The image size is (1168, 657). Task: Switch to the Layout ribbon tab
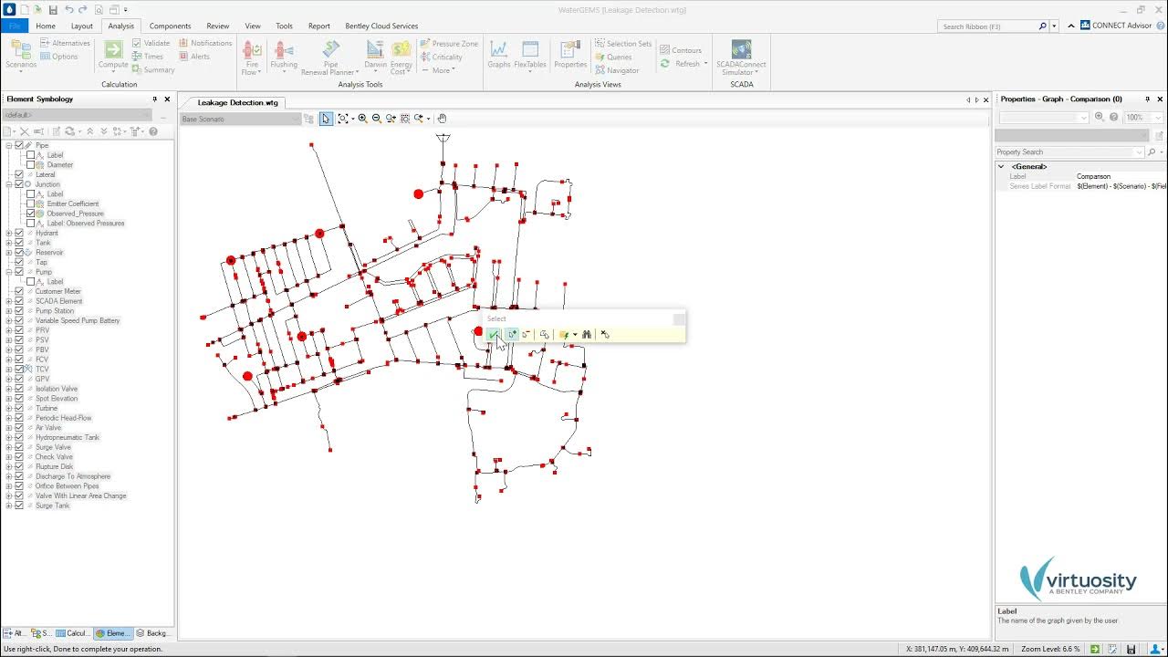tap(82, 26)
